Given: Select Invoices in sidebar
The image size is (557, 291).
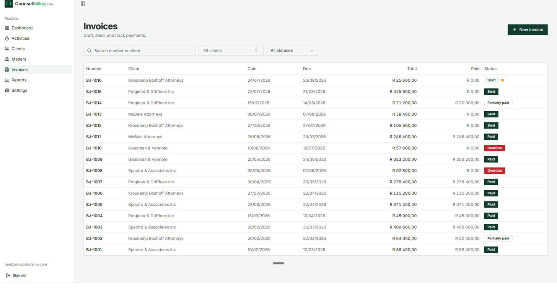Looking at the screenshot, I should (x=37, y=70).
